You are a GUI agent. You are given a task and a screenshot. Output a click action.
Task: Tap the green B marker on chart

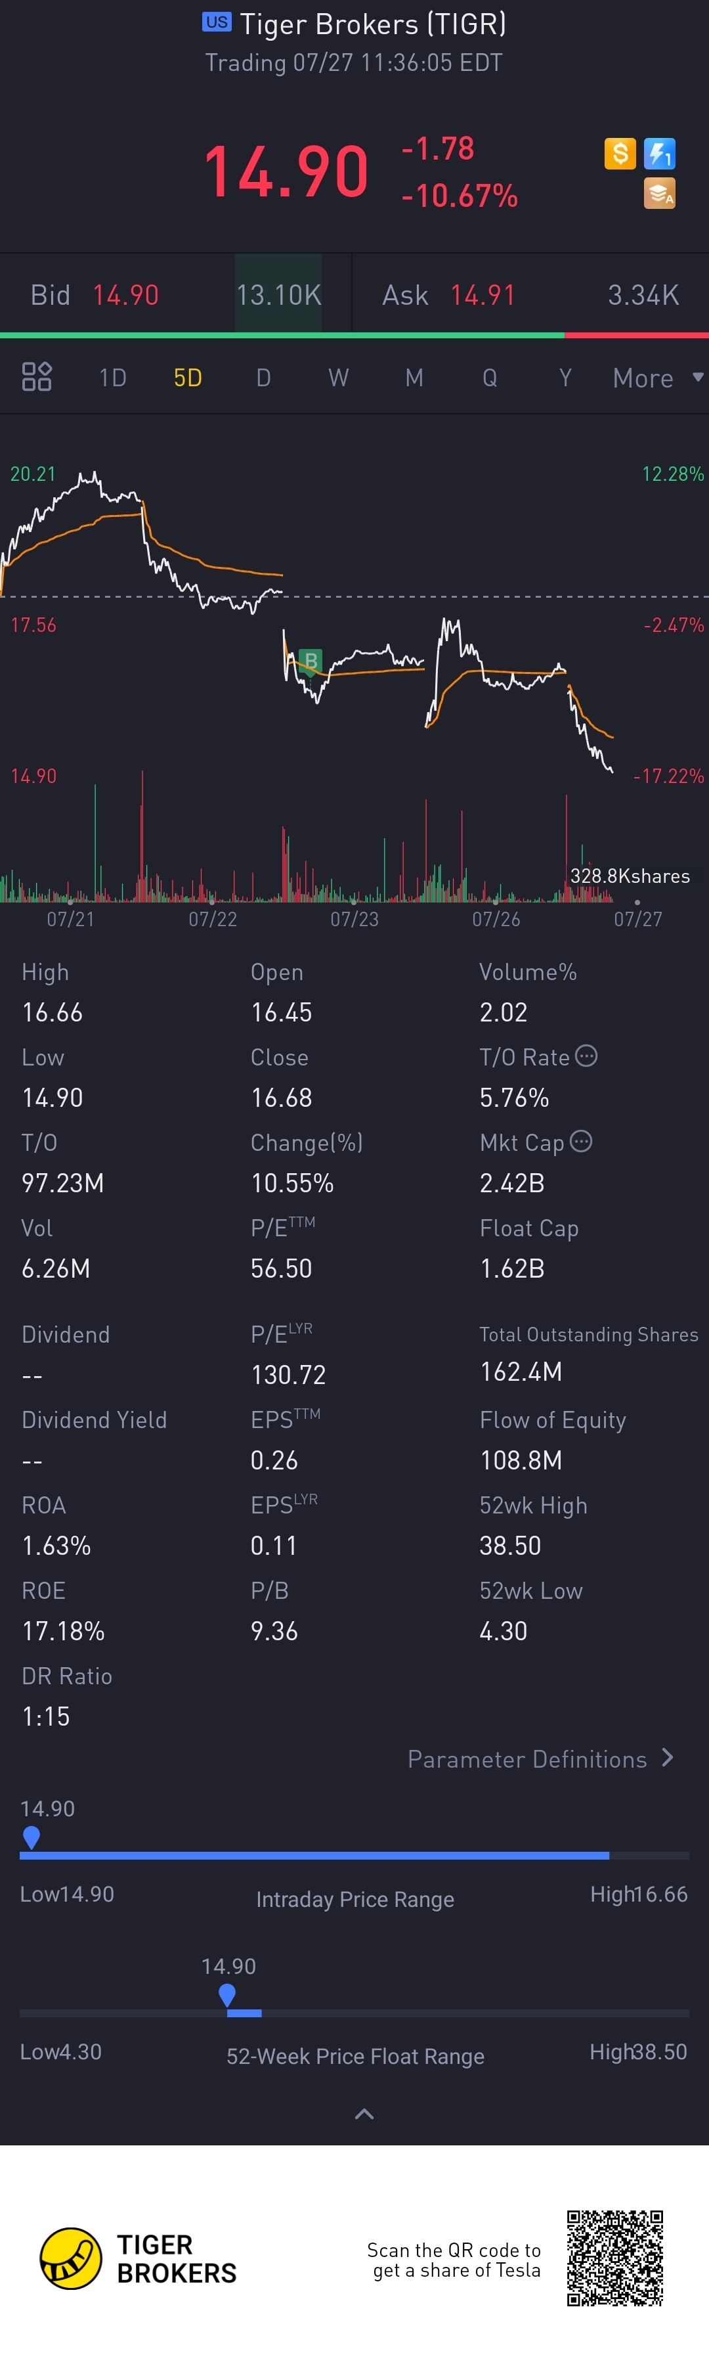311,661
